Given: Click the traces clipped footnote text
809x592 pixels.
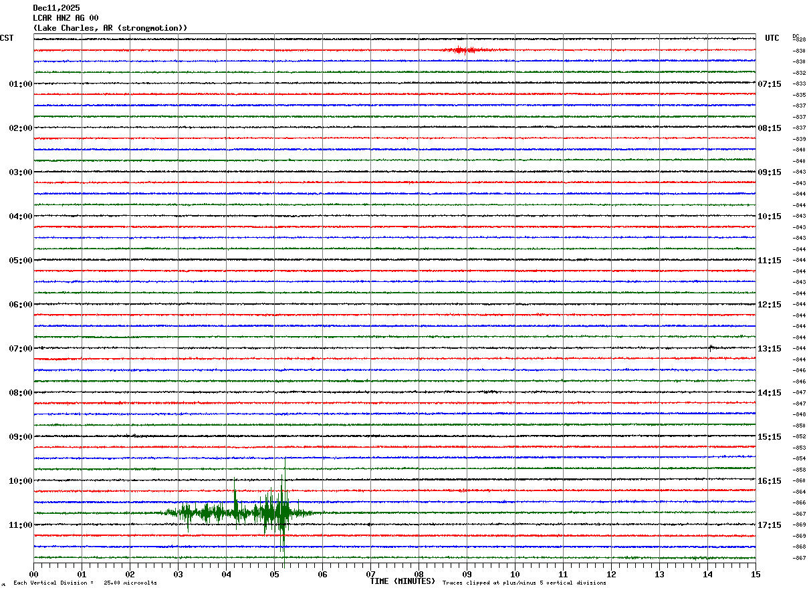Looking at the screenshot, I should [x=524, y=583].
